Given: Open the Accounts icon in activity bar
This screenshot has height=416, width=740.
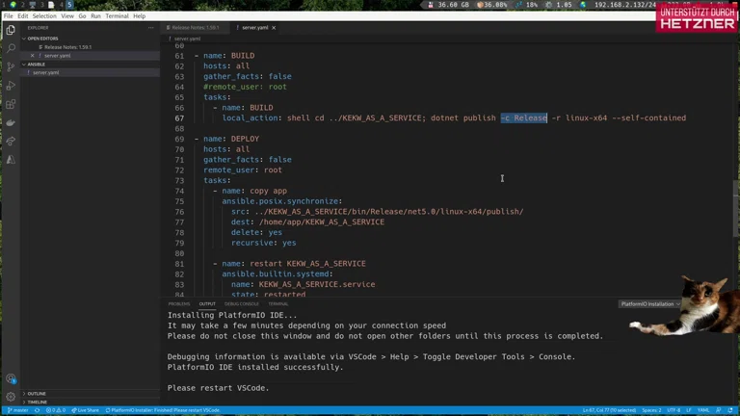Looking at the screenshot, I should [11, 378].
